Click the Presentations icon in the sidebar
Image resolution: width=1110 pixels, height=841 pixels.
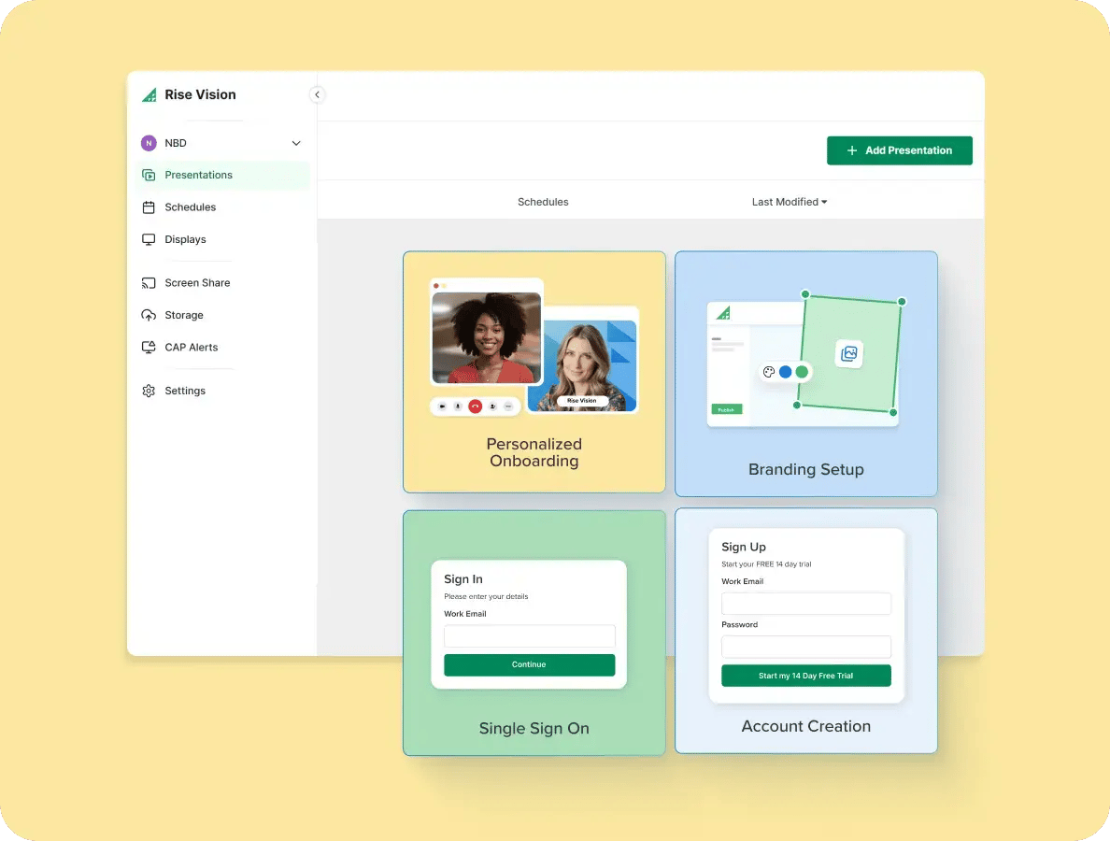coord(149,175)
